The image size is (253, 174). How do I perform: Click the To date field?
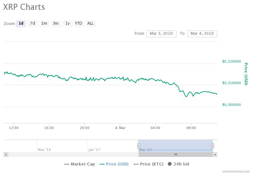coord(202,34)
